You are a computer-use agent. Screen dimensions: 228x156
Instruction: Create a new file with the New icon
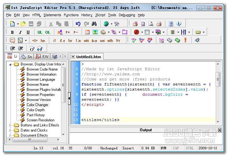click(x=12, y=24)
